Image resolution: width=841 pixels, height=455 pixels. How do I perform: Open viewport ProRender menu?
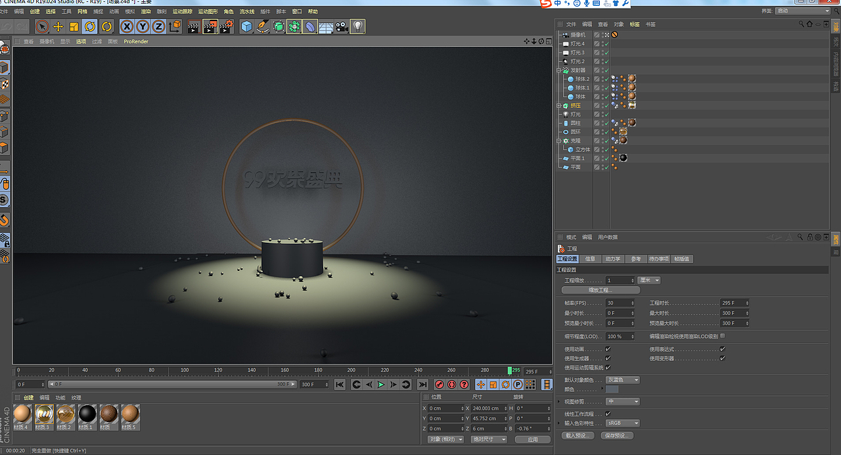click(x=136, y=41)
